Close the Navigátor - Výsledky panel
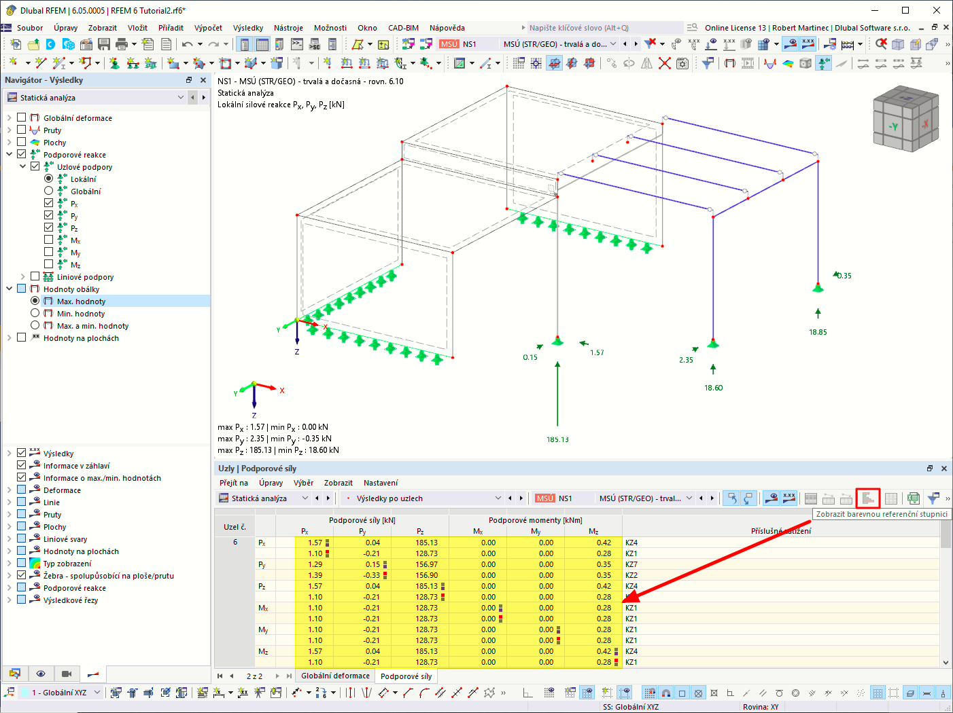Image resolution: width=953 pixels, height=713 pixels. click(x=203, y=80)
